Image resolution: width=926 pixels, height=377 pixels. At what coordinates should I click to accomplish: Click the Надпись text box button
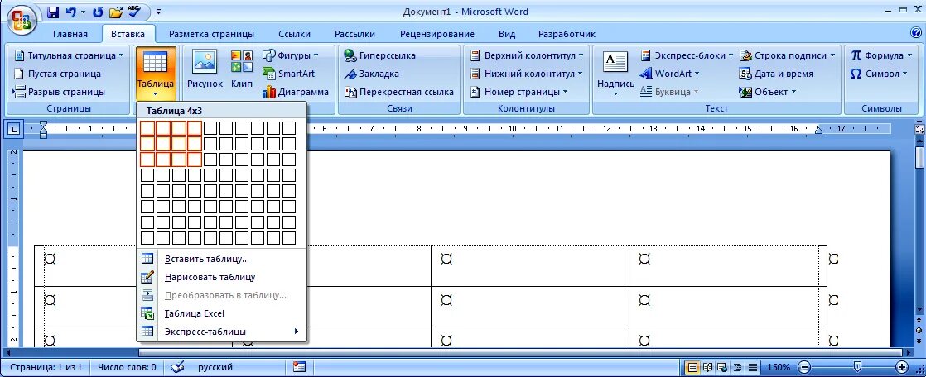[x=615, y=73]
